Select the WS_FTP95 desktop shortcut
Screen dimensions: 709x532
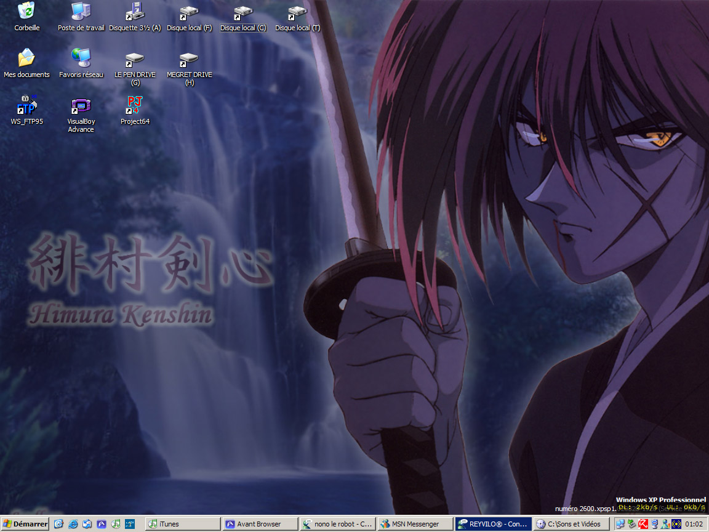click(26, 110)
